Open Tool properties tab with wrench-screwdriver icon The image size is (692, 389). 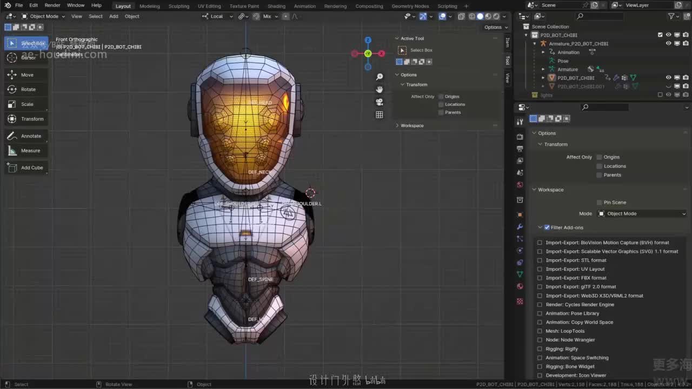click(520, 122)
